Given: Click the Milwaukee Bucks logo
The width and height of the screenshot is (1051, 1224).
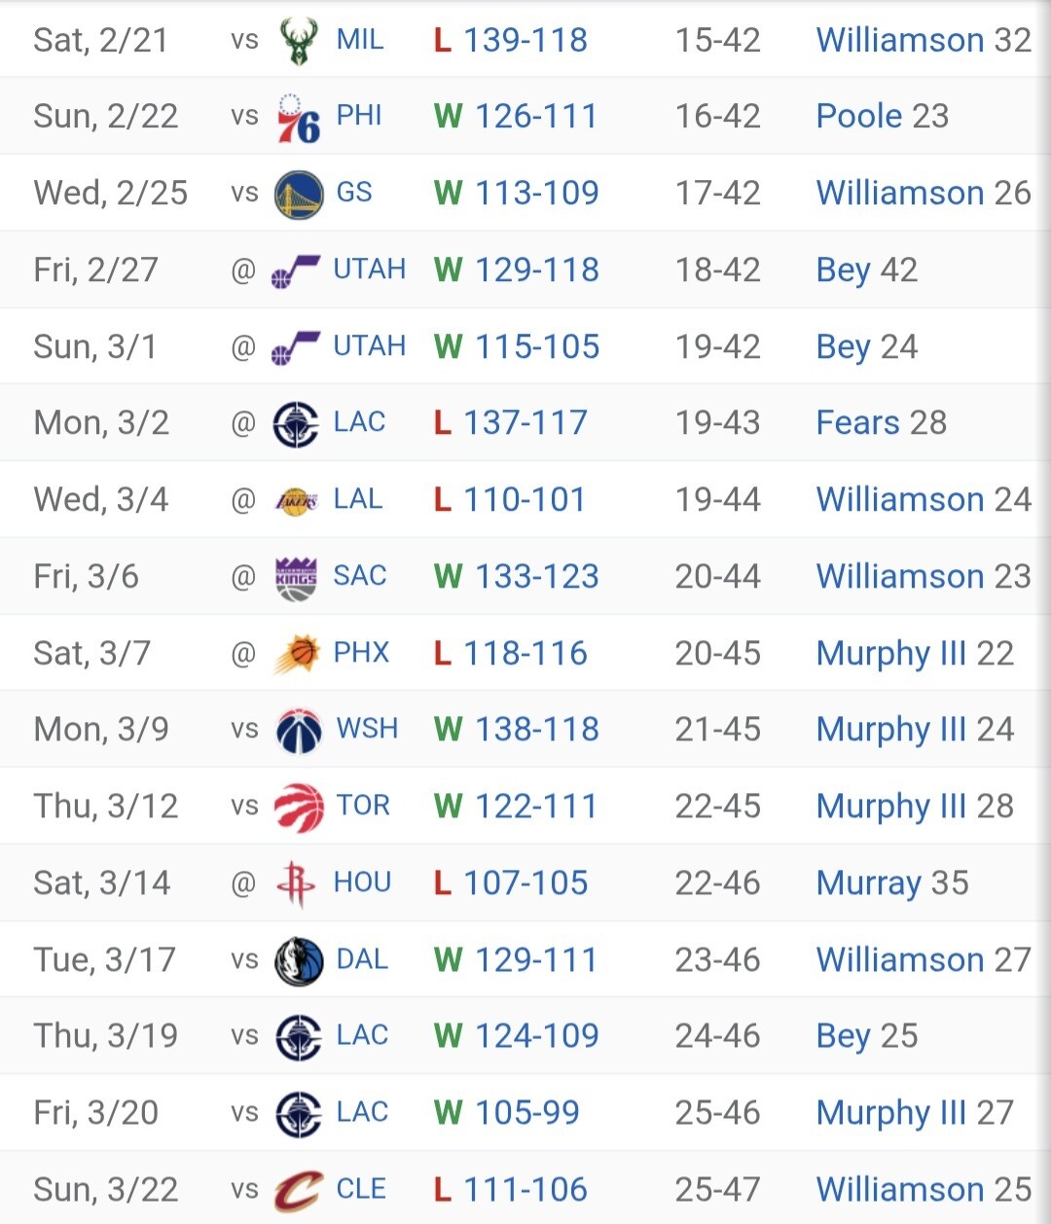Looking at the screenshot, I should click(298, 41).
